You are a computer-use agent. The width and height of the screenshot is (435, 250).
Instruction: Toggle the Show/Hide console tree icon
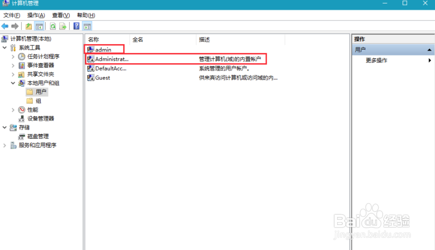(x=39, y=26)
